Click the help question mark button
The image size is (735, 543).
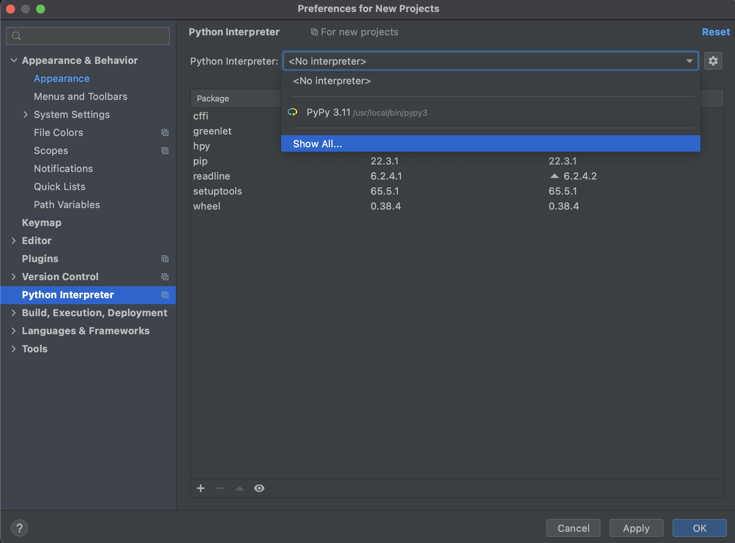coord(20,528)
